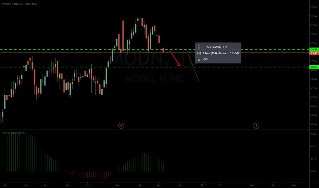This screenshot has height=188, width=319.
Task: Click the measurement tooltip price change line
Action: click(x=215, y=47)
